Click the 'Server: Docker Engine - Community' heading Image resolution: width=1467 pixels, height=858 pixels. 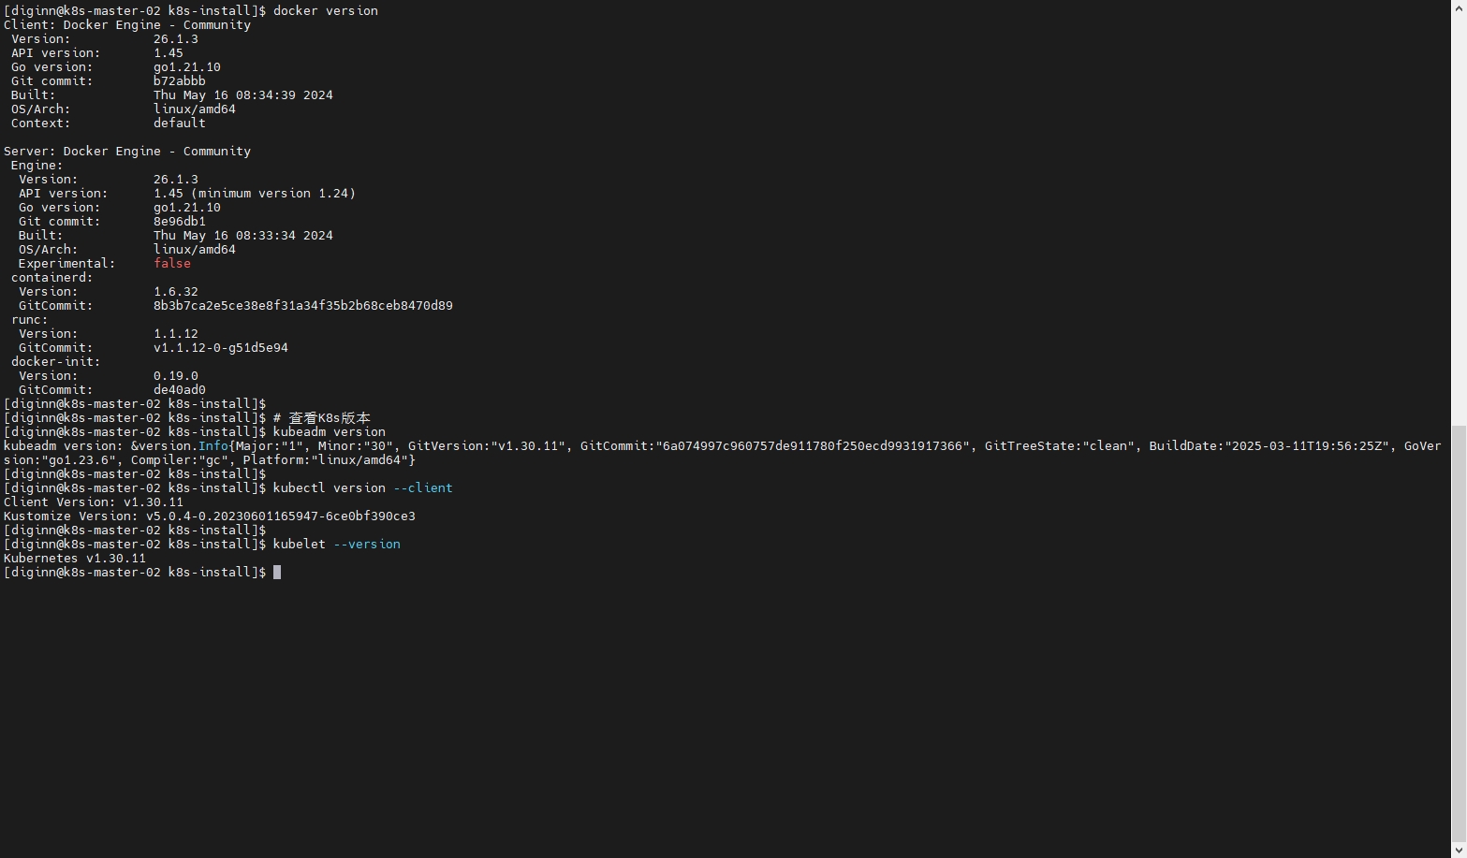tap(127, 152)
